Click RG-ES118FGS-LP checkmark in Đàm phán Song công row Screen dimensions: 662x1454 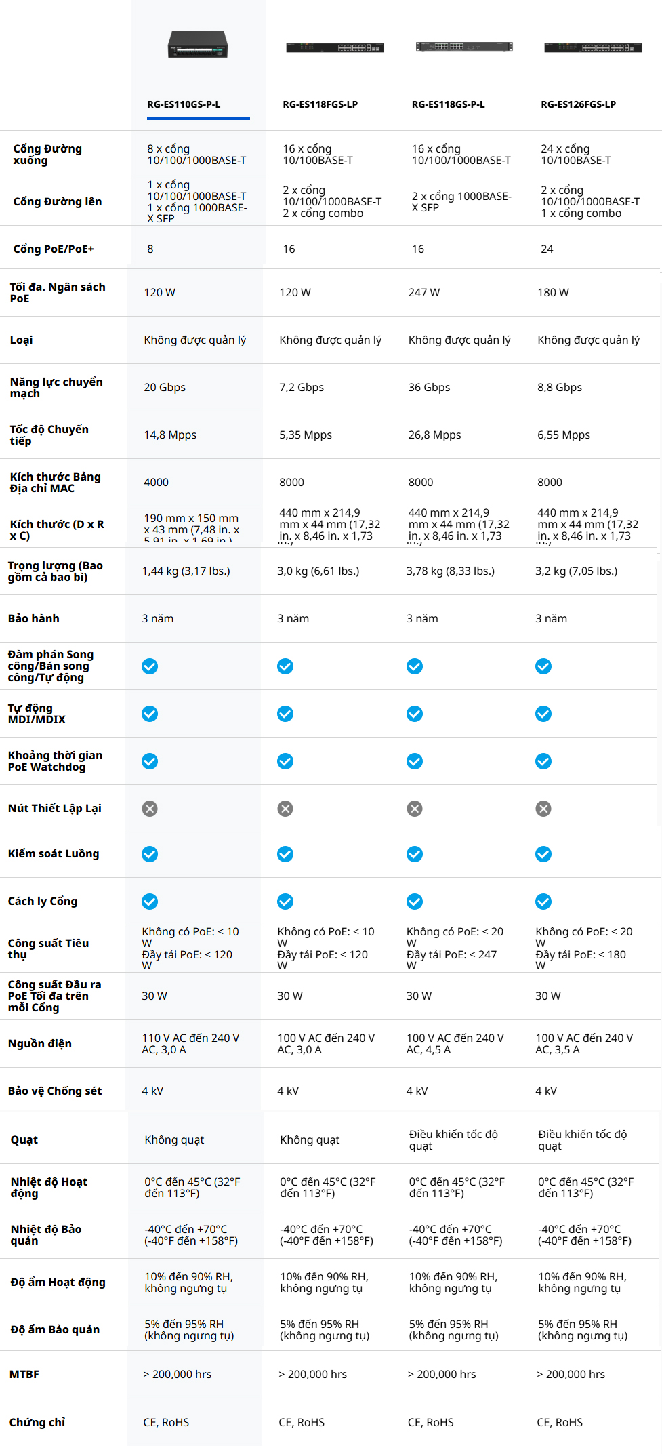(285, 666)
